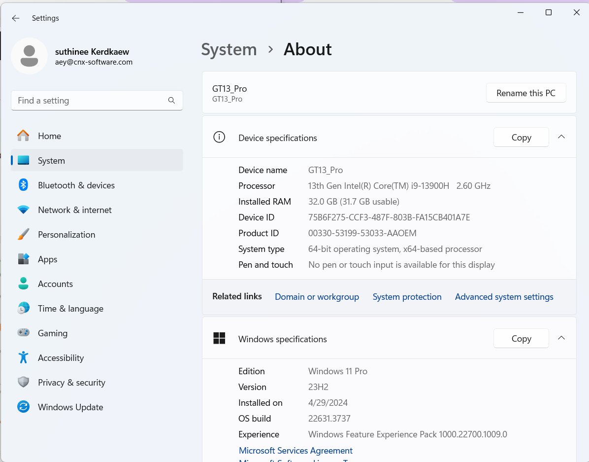Click the Windows Update sync icon

pyautogui.click(x=23, y=407)
